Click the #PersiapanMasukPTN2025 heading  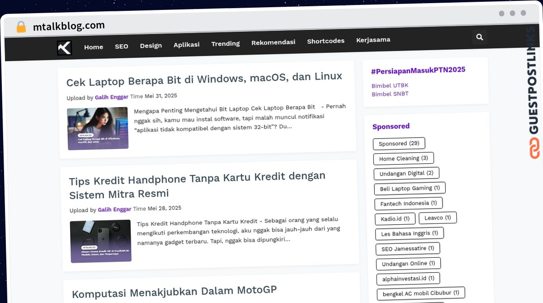click(418, 70)
